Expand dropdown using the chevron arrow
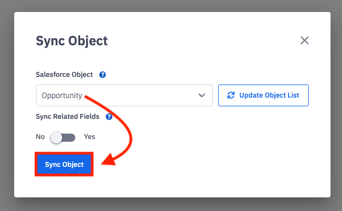The height and width of the screenshot is (211, 342). [x=202, y=95]
